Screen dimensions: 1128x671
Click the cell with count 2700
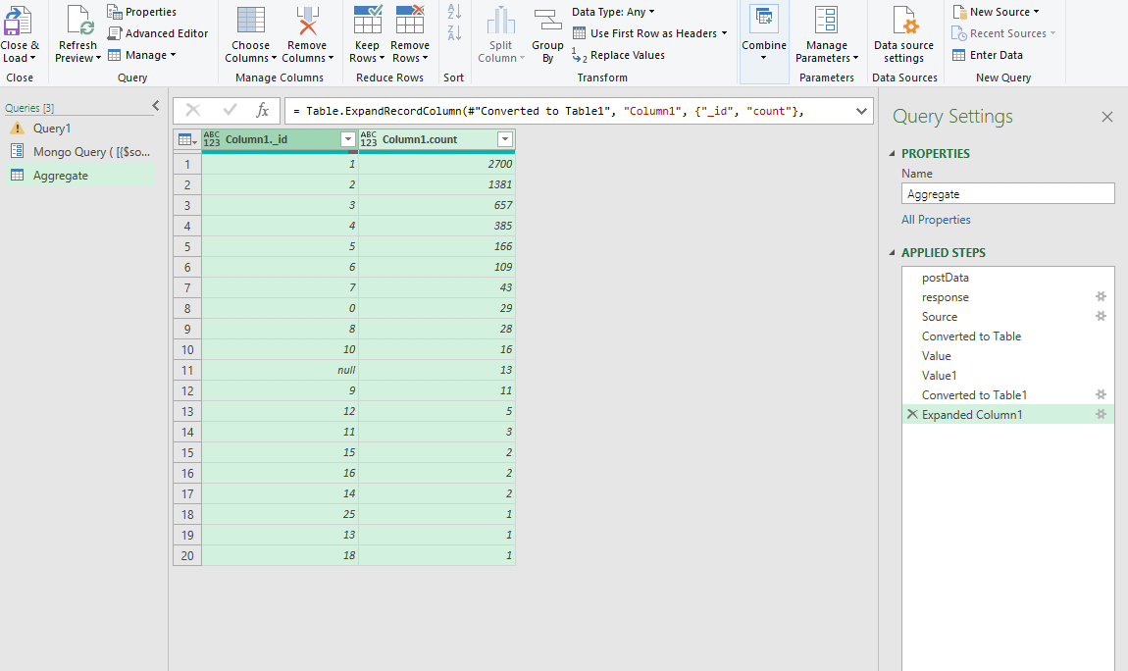coord(436,164)
